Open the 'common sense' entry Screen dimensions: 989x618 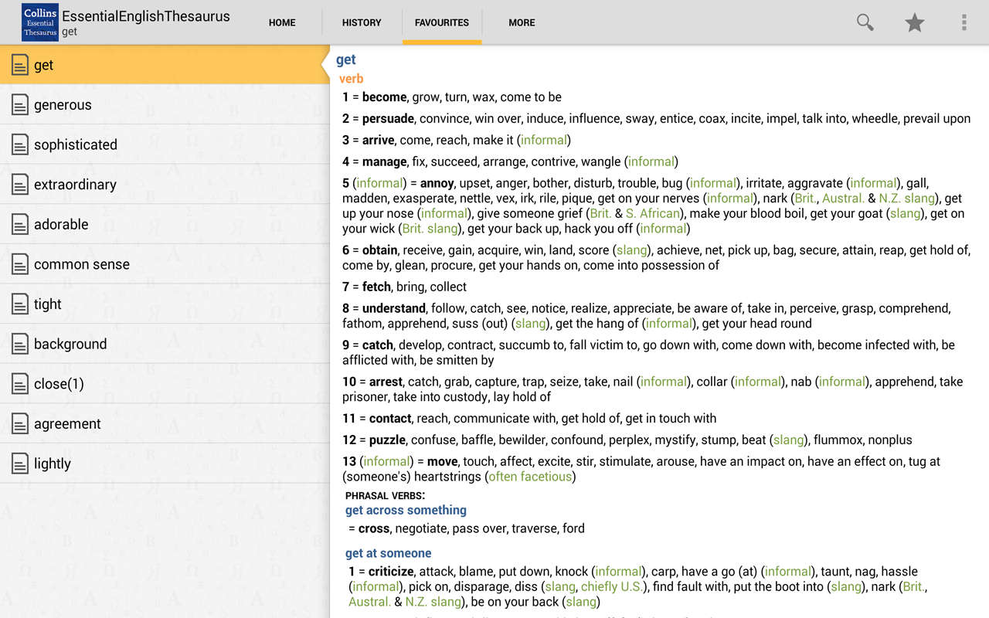coord(81,264)
